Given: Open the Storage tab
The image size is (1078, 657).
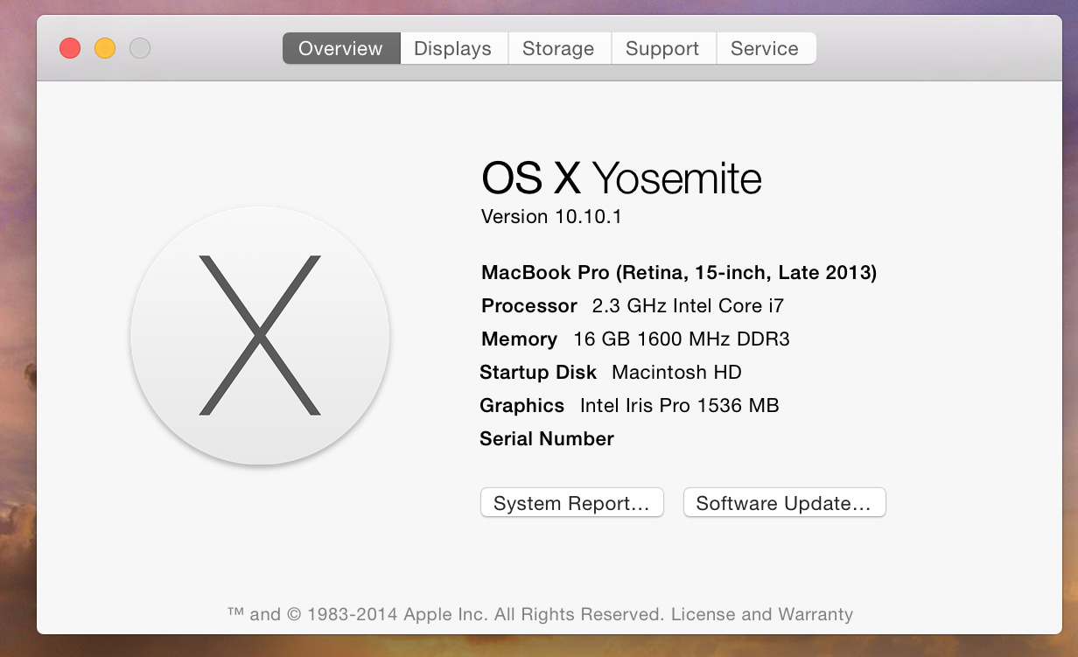Looking at the screenshot, I should [558, 48].
